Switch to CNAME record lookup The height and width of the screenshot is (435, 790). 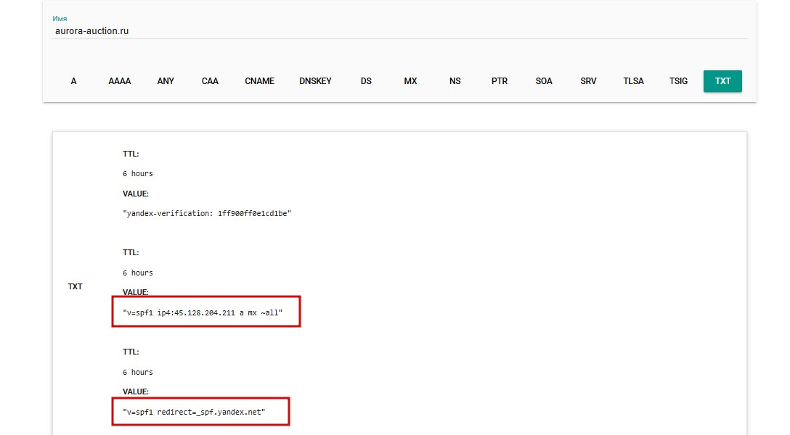[259, 81]
